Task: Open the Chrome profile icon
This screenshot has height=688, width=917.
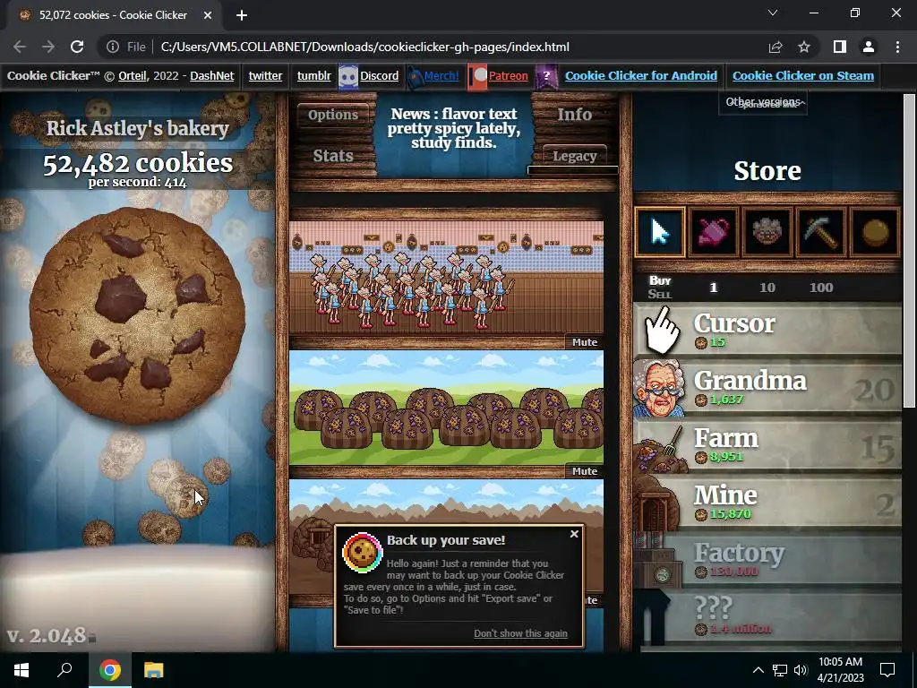Action: (869, 47)
